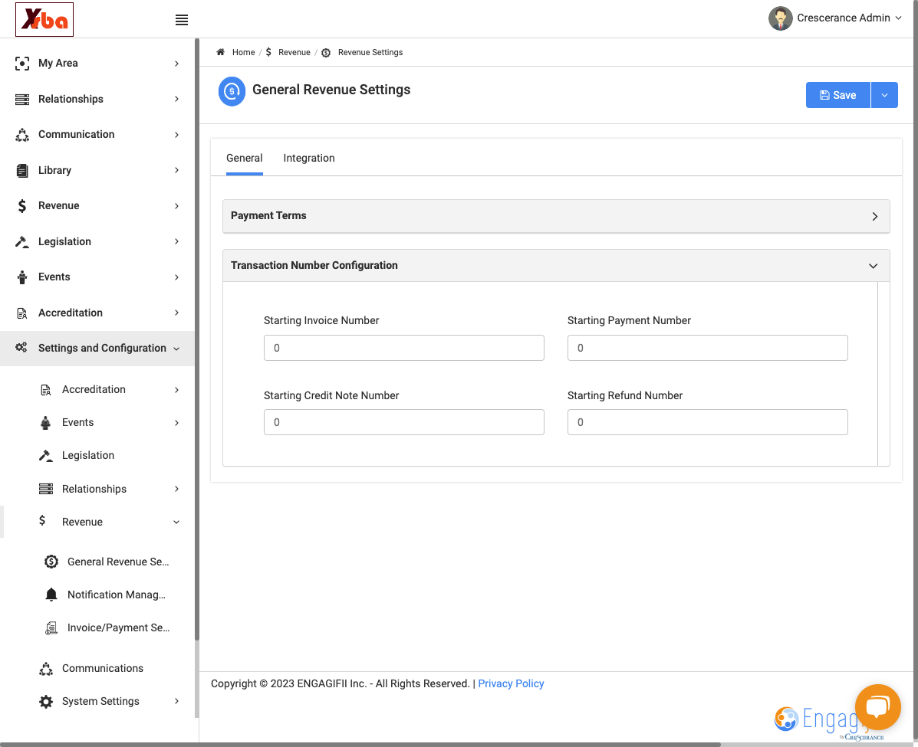Click the Revenue submenu dollar icon
The image size is (918, 747).
pos(42,520)
